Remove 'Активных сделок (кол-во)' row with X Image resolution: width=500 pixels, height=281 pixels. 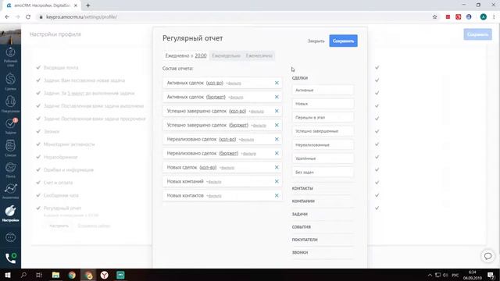277,83
